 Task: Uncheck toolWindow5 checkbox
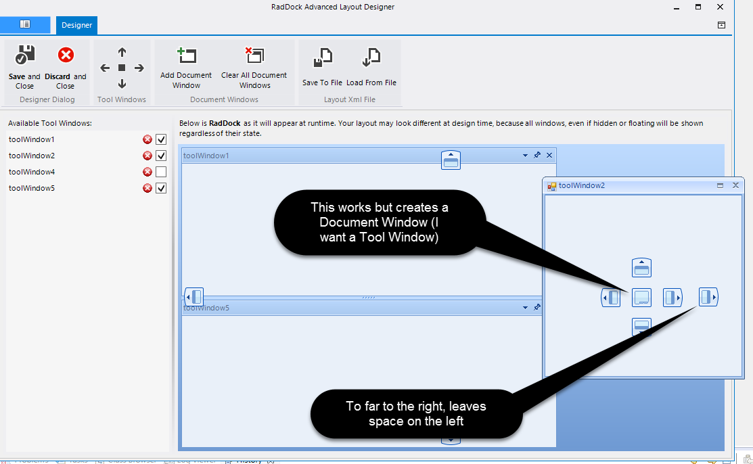161,188
